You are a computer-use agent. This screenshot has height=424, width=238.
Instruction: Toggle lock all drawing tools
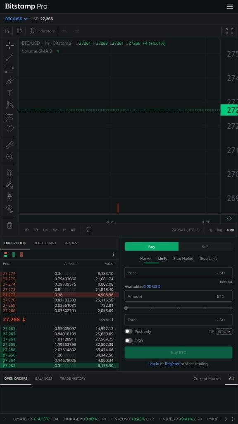(x=10, y=197)
